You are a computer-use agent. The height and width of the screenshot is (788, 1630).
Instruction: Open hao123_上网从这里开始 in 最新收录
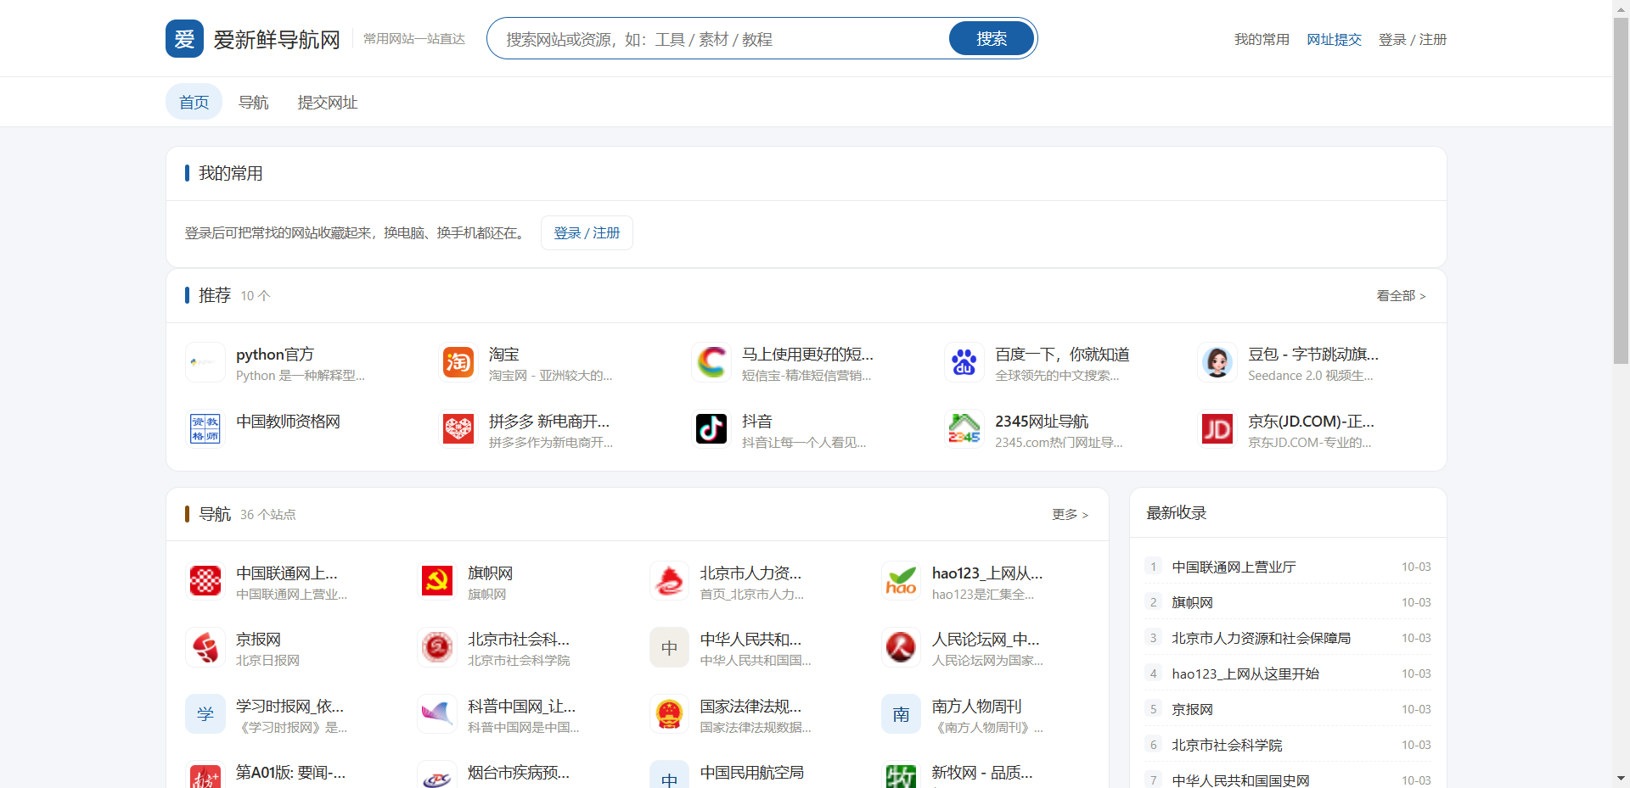1288,673
